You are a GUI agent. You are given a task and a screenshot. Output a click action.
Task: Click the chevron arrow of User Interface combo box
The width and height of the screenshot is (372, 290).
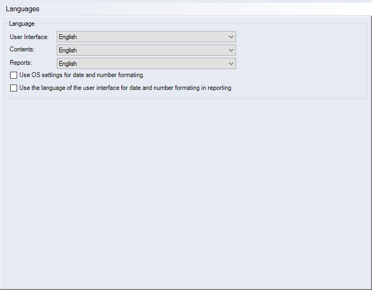pyautogui.click(x=231, y=37)
